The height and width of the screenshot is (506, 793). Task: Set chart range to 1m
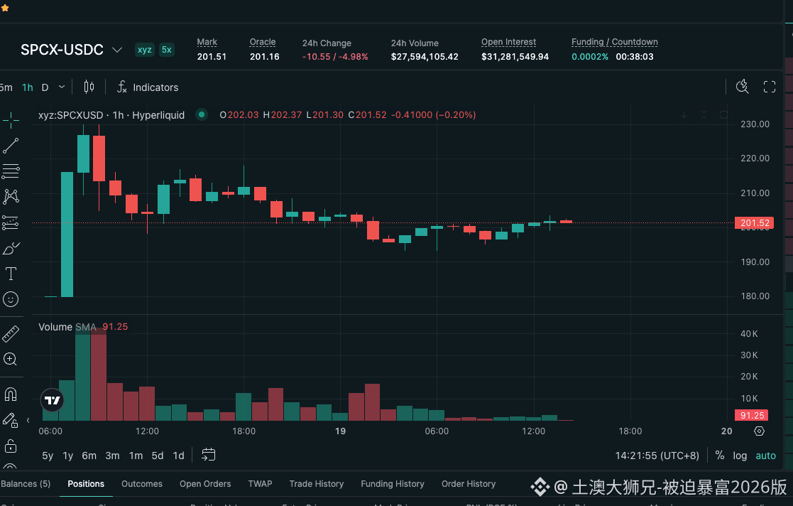136,456
